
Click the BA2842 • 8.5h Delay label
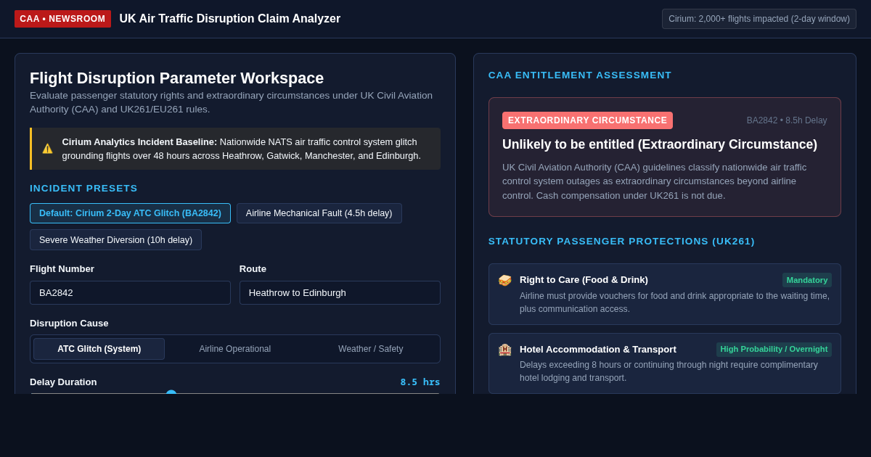click(x=787, y=120)
